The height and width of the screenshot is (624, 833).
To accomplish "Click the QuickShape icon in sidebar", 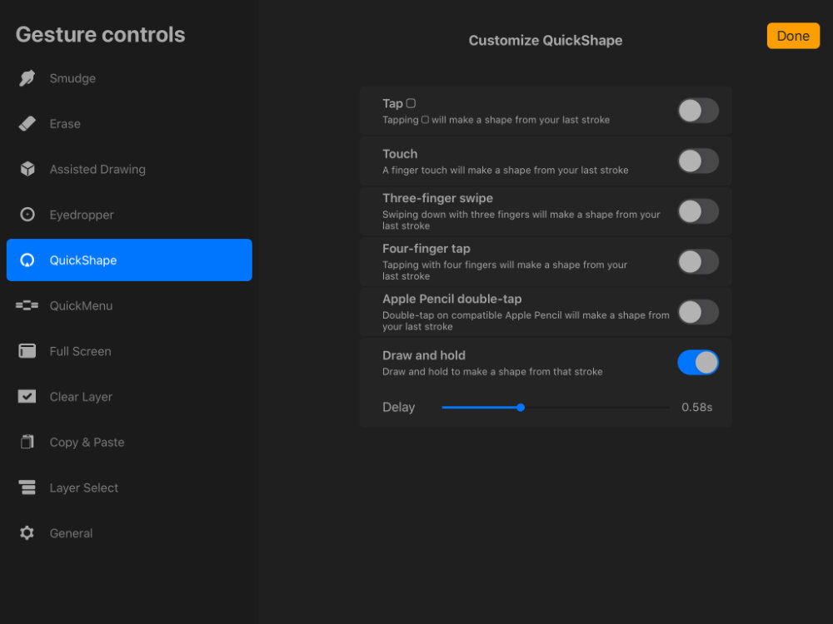I will coord(27,260).
